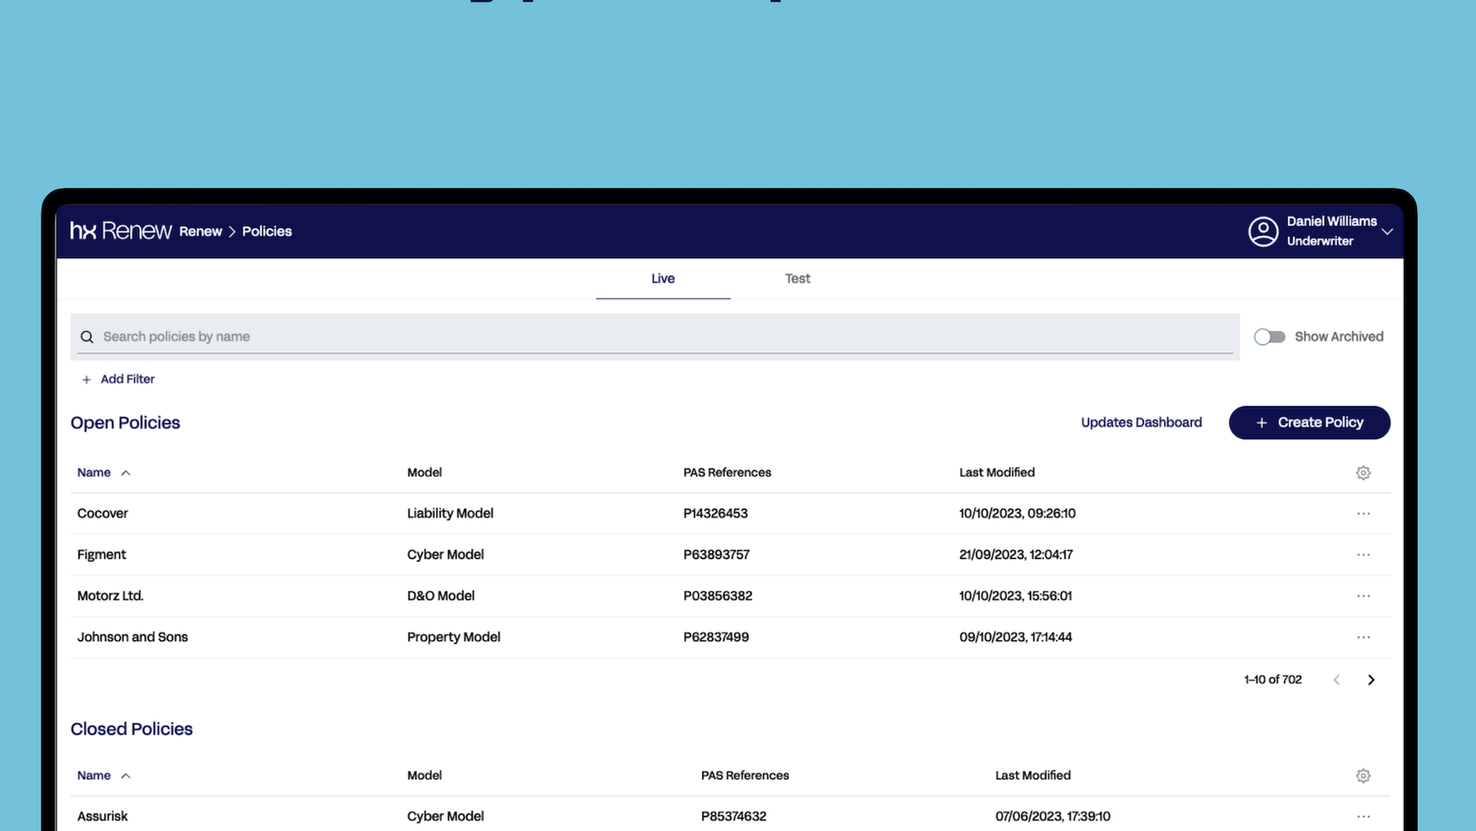The width and height of the screenshot is (1476, 831).
Task: Click Open Policies Model column header
Action: 424,472
